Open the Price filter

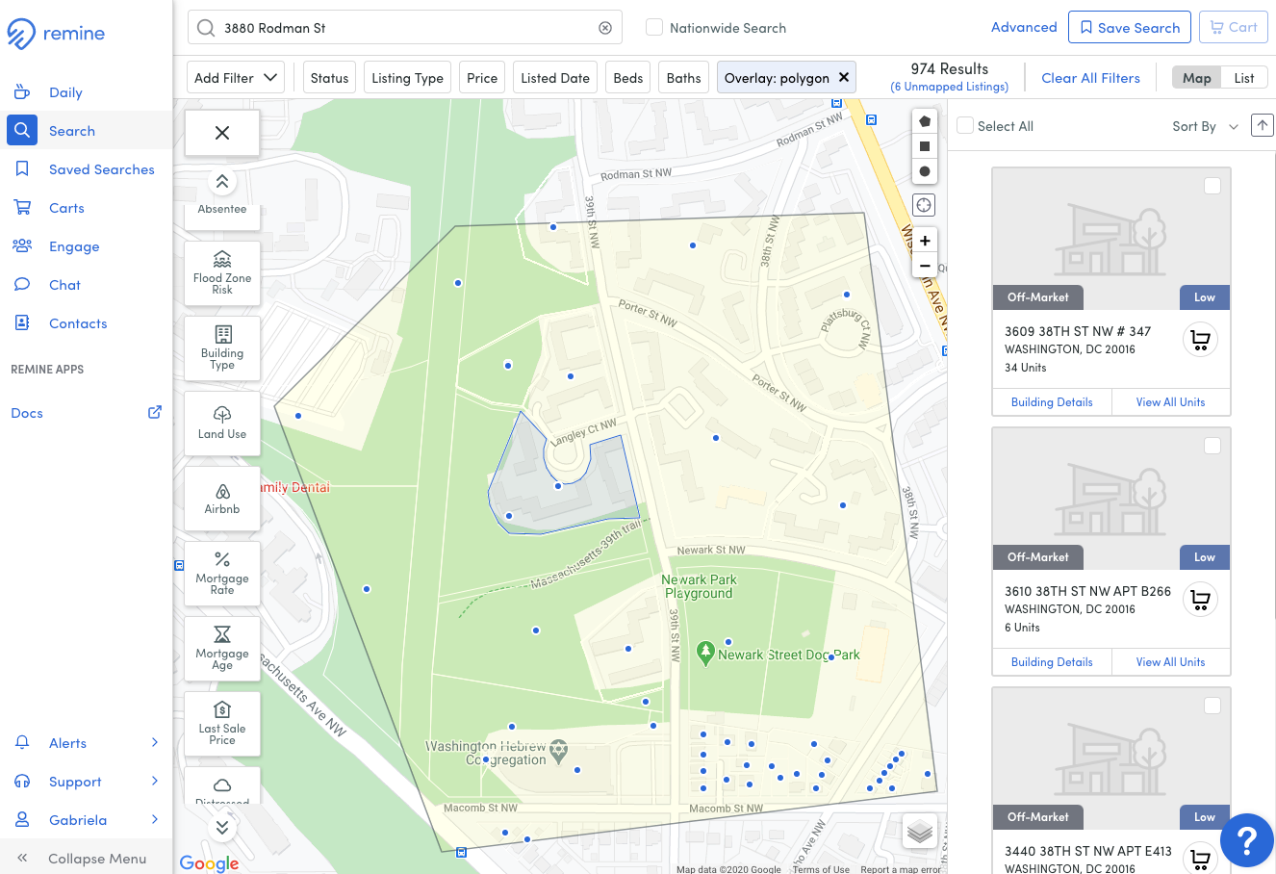482,78
